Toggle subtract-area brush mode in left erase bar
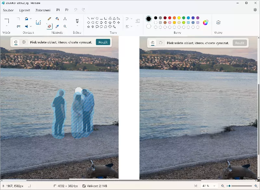260x190 pixels. coord(24,42)
